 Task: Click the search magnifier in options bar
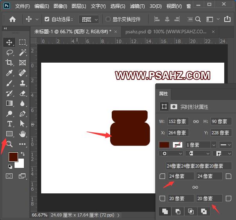(x=198, y=19)
